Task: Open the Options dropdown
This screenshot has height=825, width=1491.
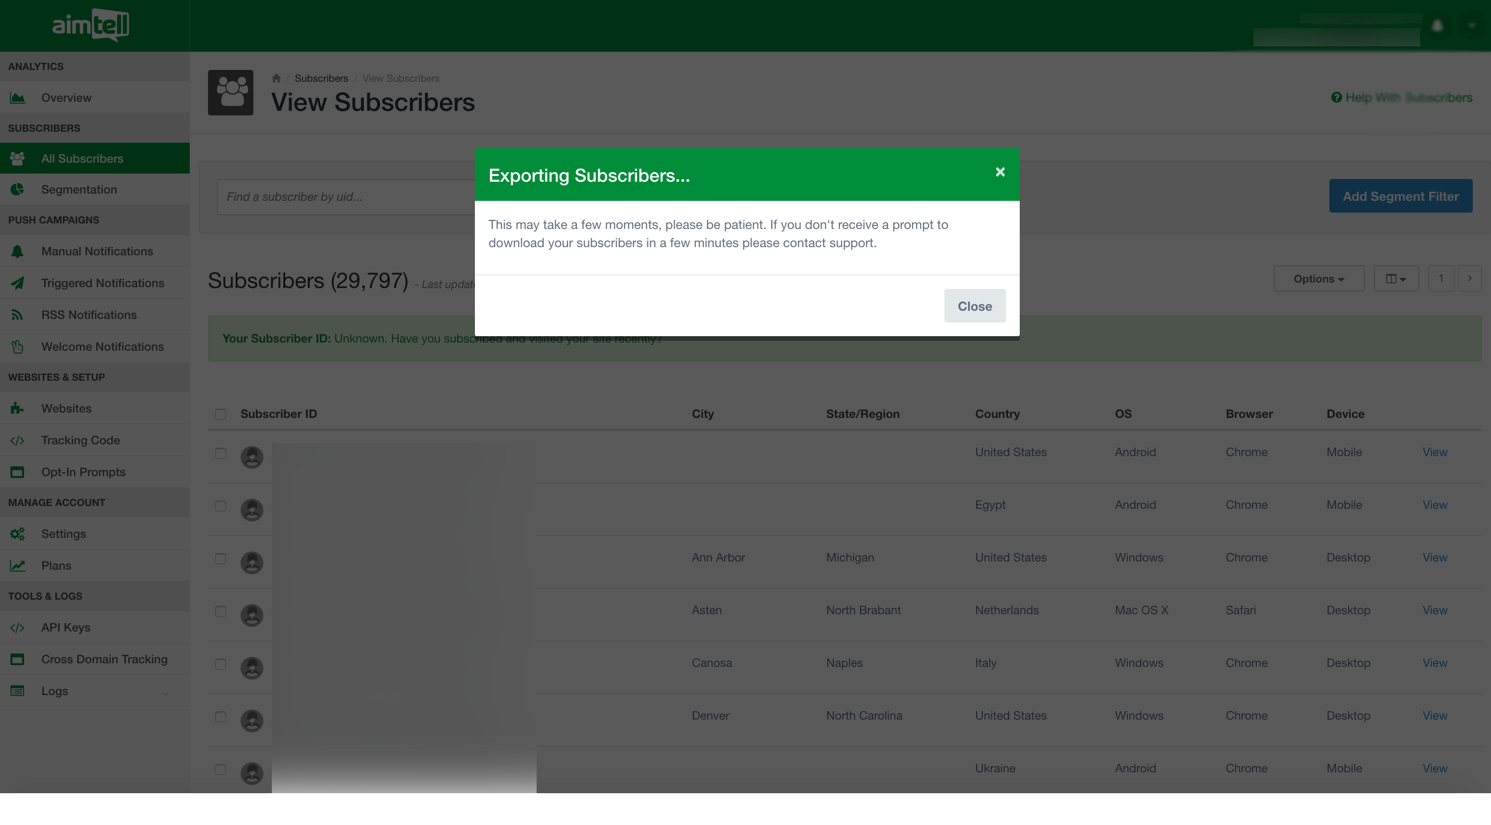Action: (x=1318, y=278)
